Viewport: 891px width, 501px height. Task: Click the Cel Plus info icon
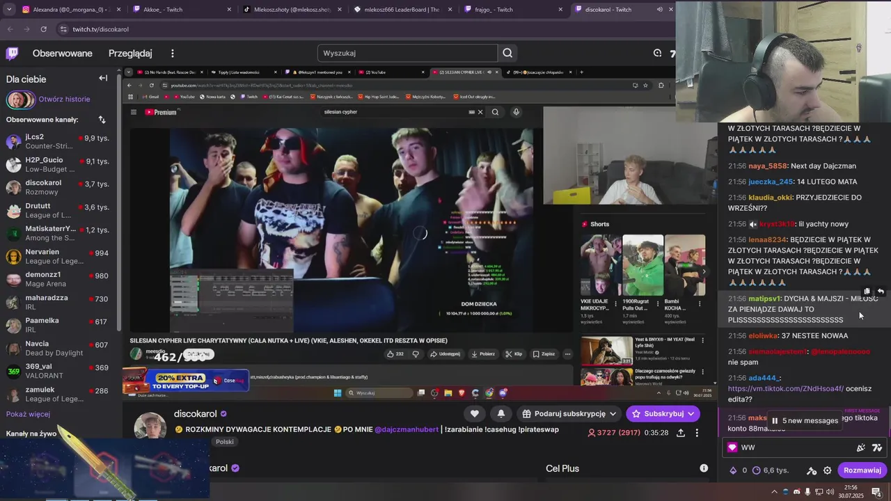704,468
